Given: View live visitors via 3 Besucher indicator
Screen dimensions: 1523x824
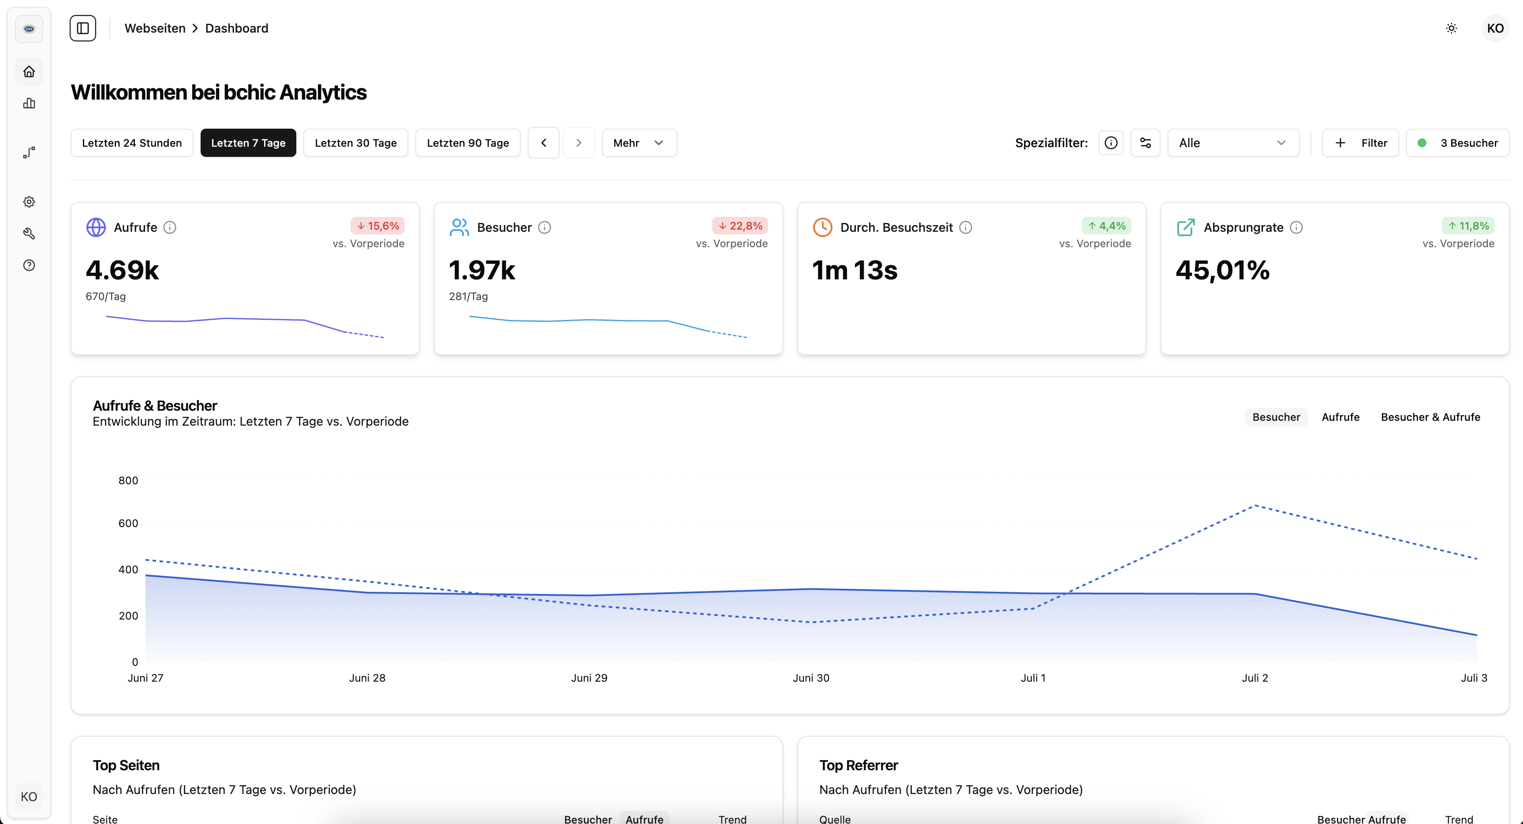Looking at the screenshot, I should coord(1457,142).
